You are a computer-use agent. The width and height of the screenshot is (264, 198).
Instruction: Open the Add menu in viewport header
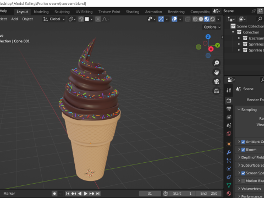[14, 19]
